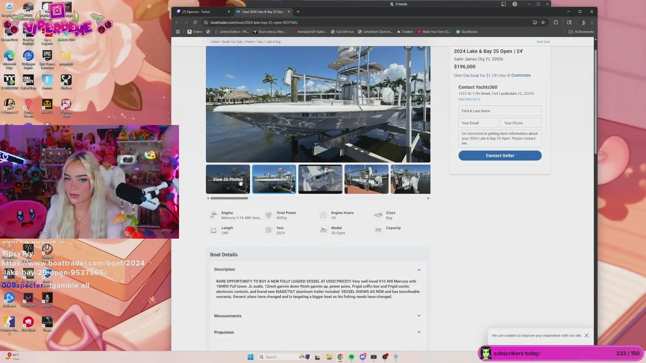Image resolution: width=646 pixels, height=363 pixels.
Task: Open the apps grid in bookmarks bar
Action: (x=178, y=32)
